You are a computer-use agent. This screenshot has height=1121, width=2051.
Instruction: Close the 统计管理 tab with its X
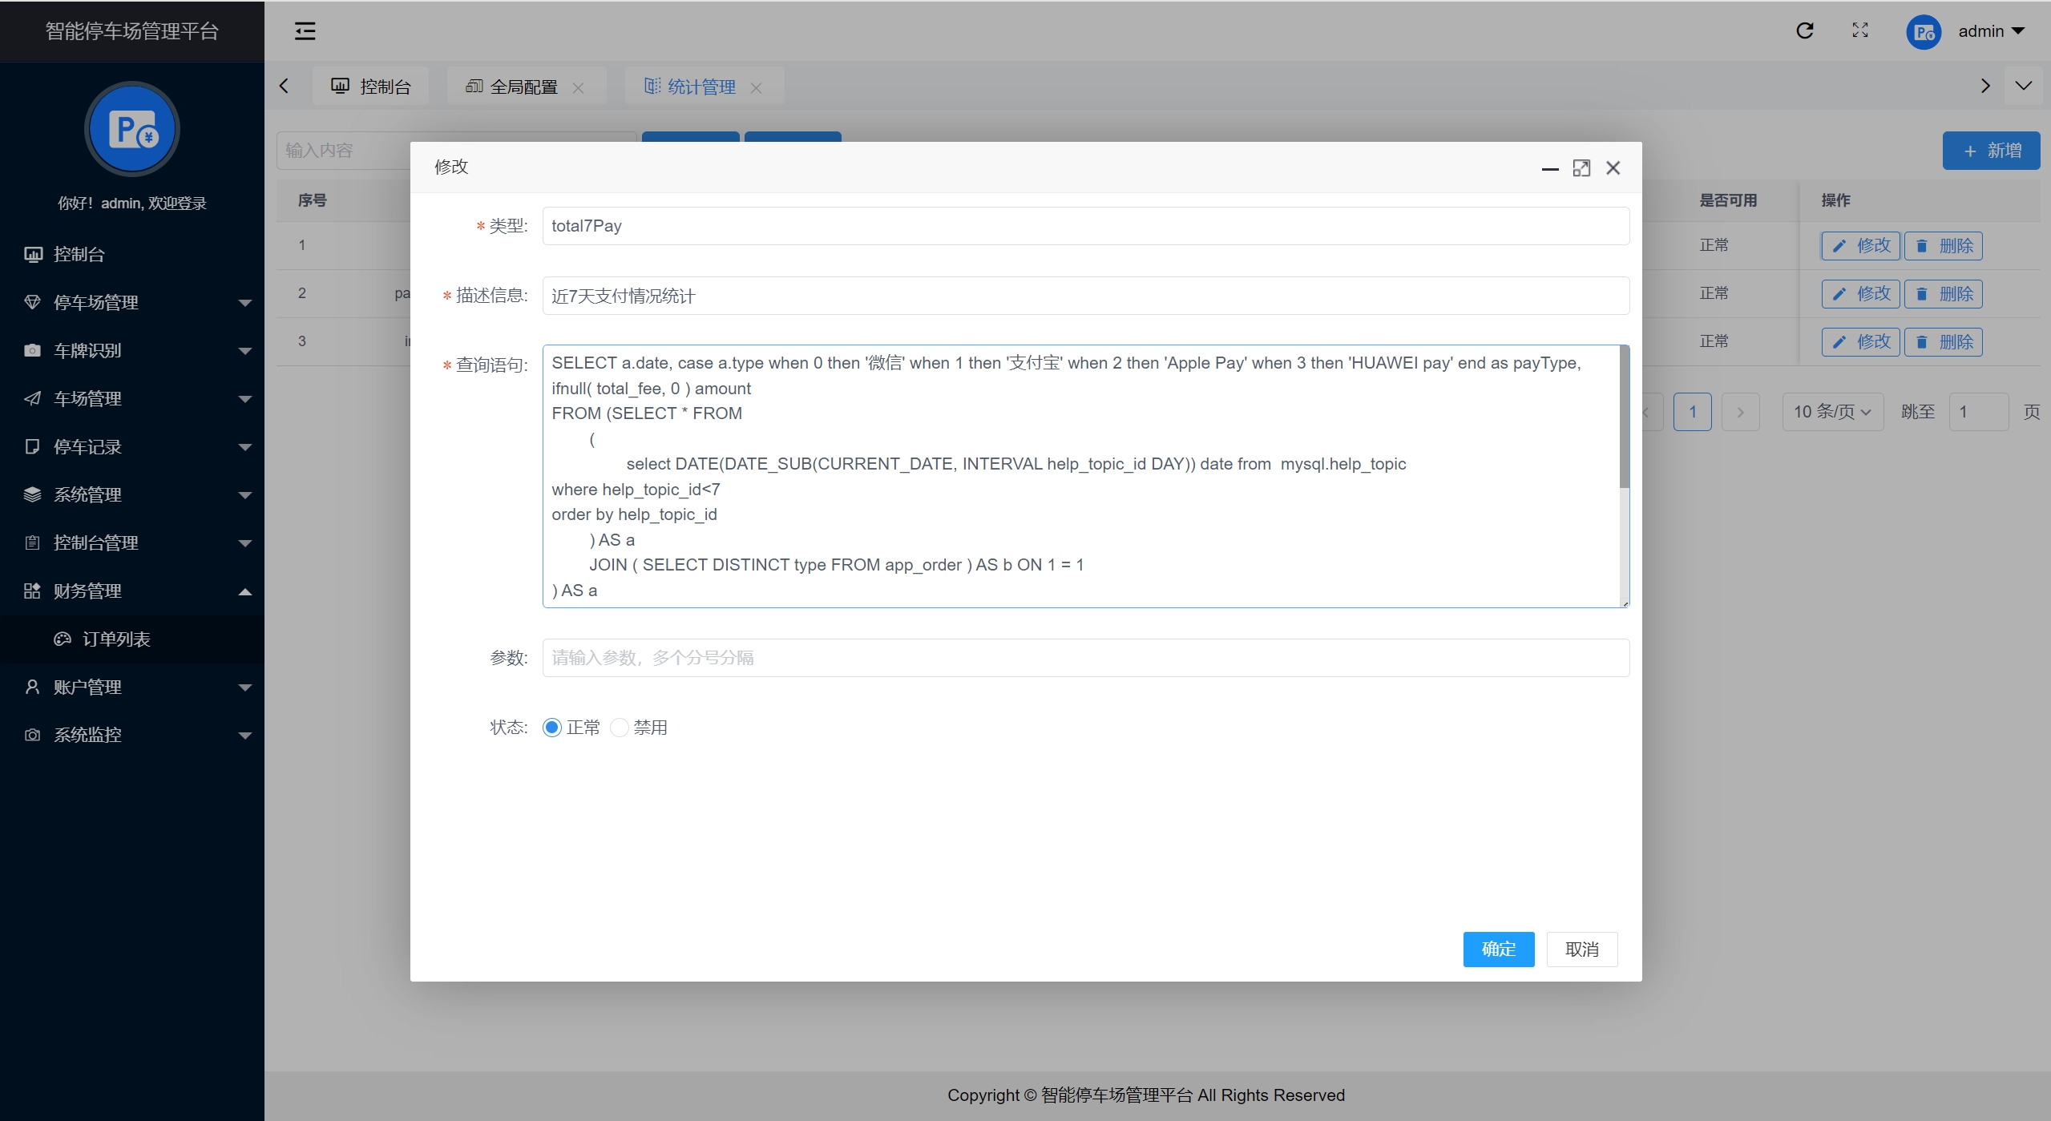[756, 87]
